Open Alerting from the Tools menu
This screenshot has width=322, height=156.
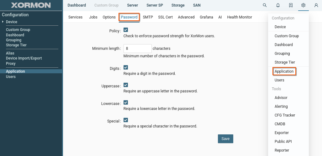click(x=281, y=107)
